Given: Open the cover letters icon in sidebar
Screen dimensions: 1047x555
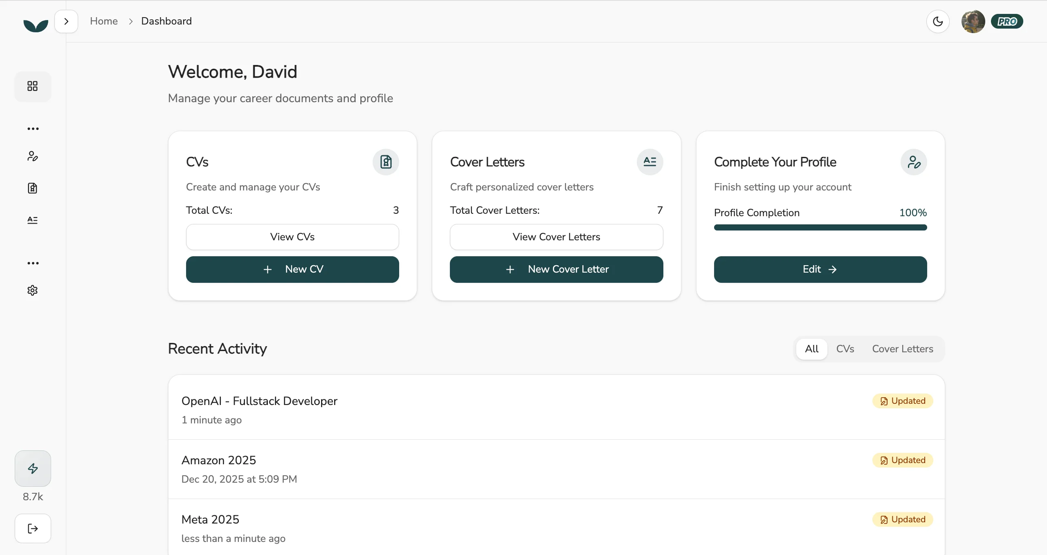Looking at the screenshot, I should pos(32,220).
